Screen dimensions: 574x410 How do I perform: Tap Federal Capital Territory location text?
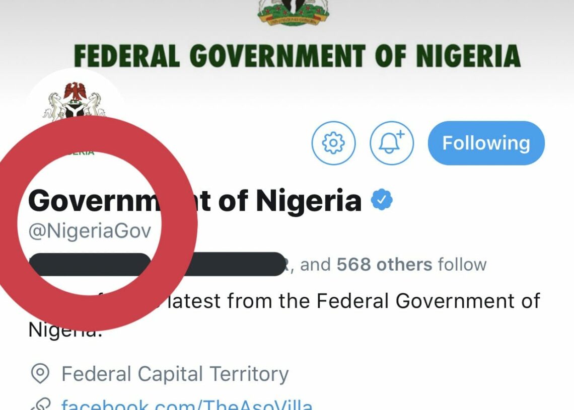(175, 374)
